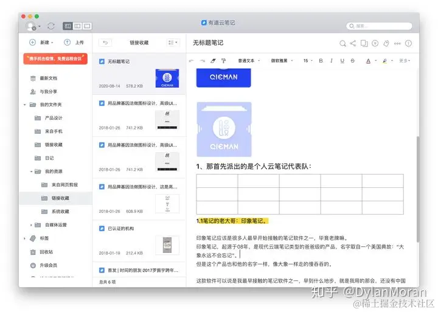The image size is (438, 312).
Task: Open the red promotional banner
Action: click(x=55, y=58)
